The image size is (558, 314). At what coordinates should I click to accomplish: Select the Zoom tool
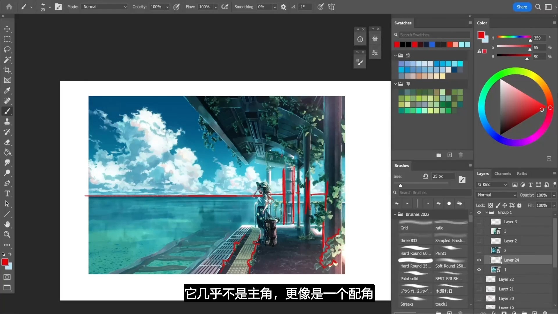click(x=7, y=234)
